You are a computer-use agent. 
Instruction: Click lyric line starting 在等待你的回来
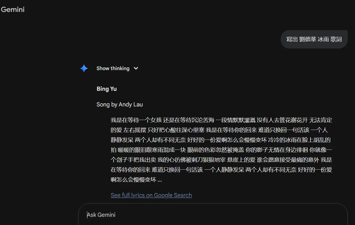click(221, 170)
